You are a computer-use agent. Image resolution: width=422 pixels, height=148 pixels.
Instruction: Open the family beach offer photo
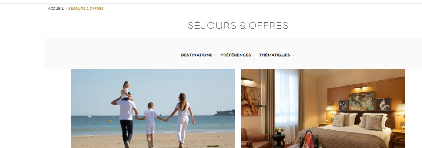point(153,108)
